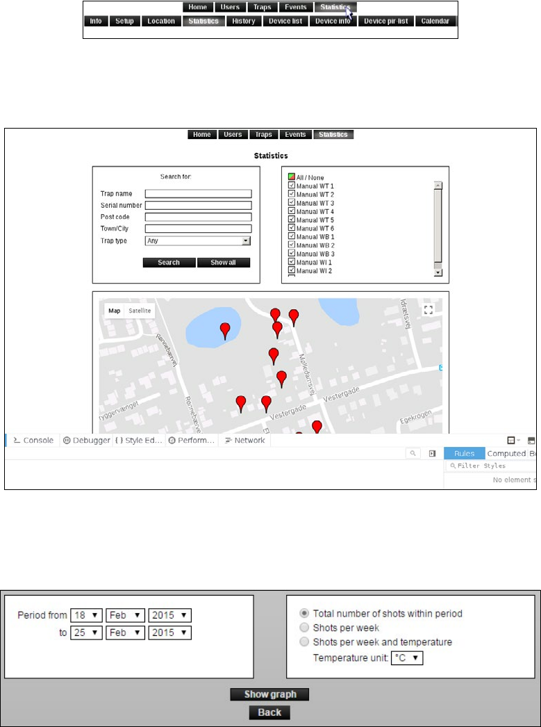Switch the map to Satellite view
The image size is (541, 727).
[140, 311]
